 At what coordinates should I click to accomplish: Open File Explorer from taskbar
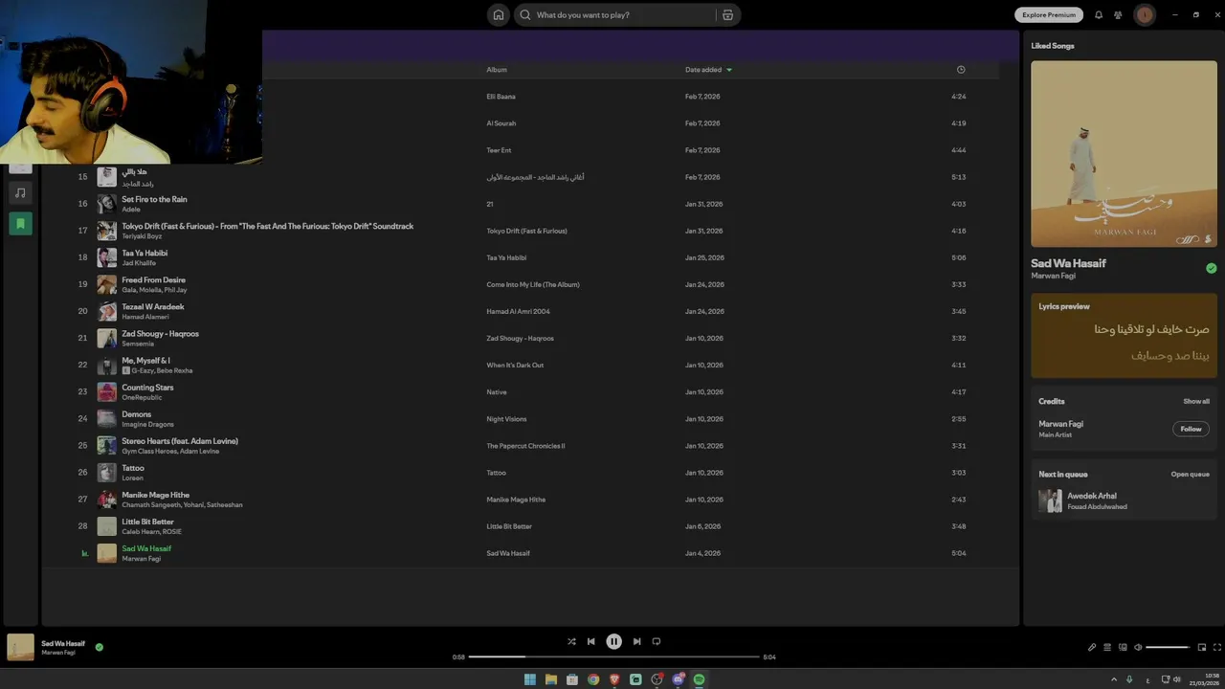pyautogui.click(x=551, y=679)
